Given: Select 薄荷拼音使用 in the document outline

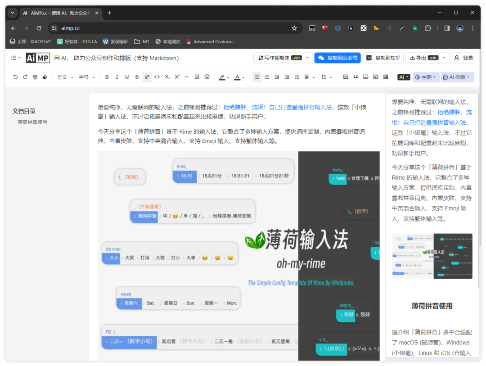Looking at the screenshot, I should [x=32, y=122].
